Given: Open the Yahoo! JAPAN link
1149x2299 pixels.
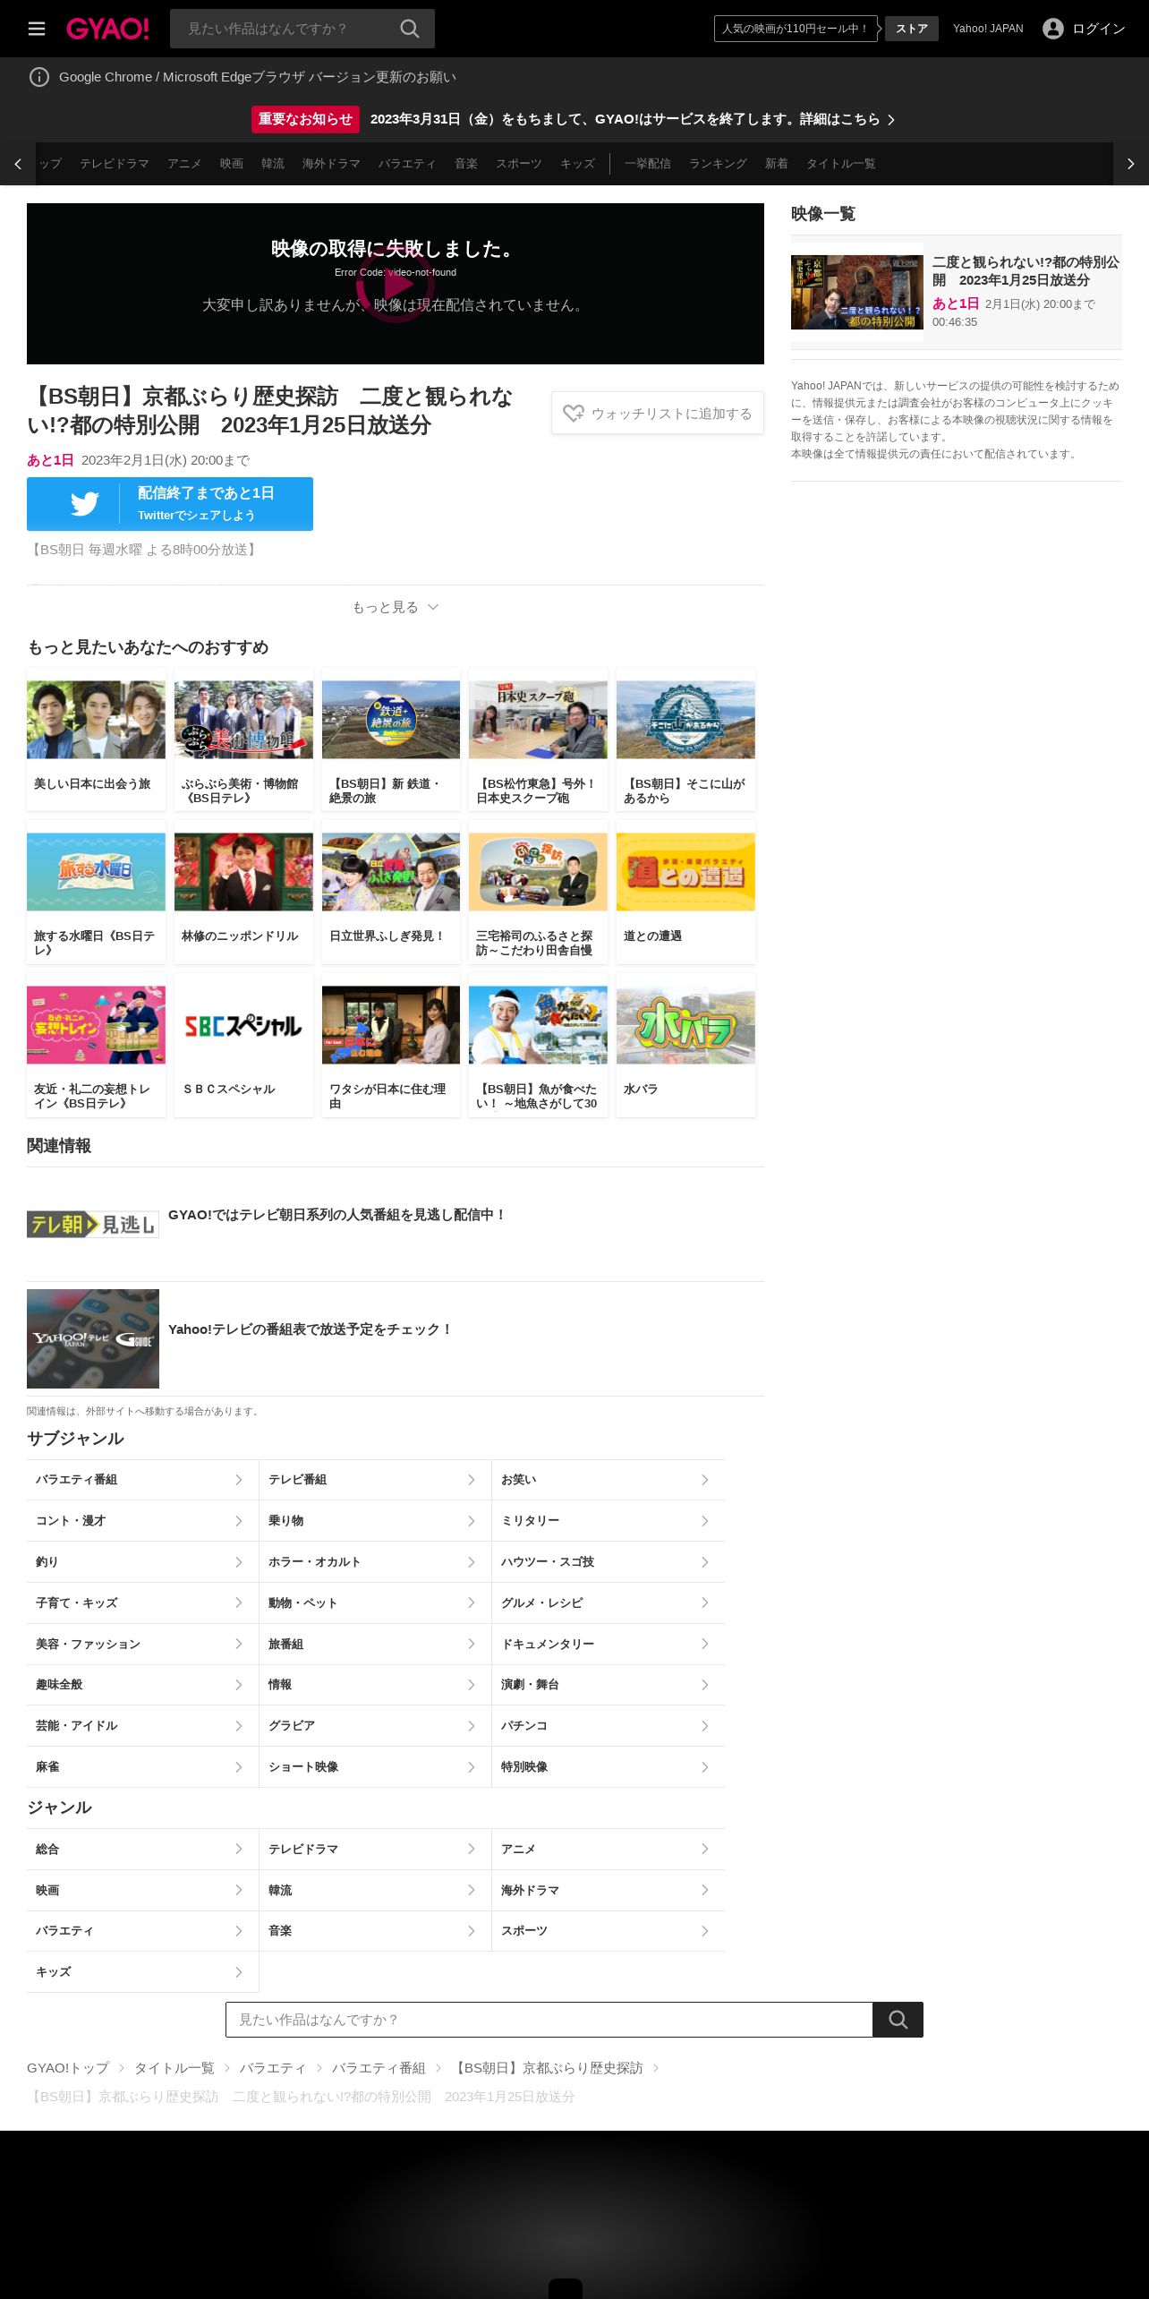Looking at the screenshot, I should (988, 29).
